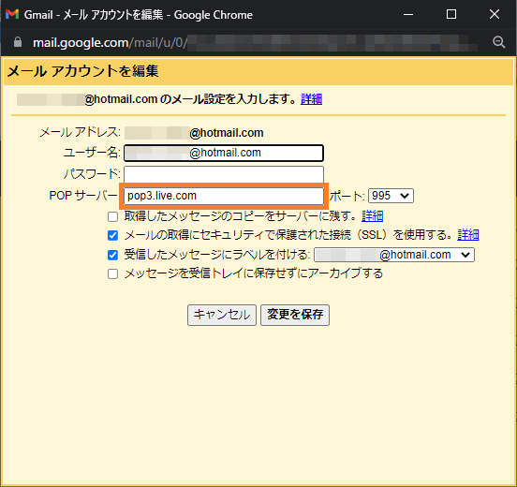The image size is (517, 487).
Task: Open the 詳細 link next to the mail settings heading
Action: 311,99
